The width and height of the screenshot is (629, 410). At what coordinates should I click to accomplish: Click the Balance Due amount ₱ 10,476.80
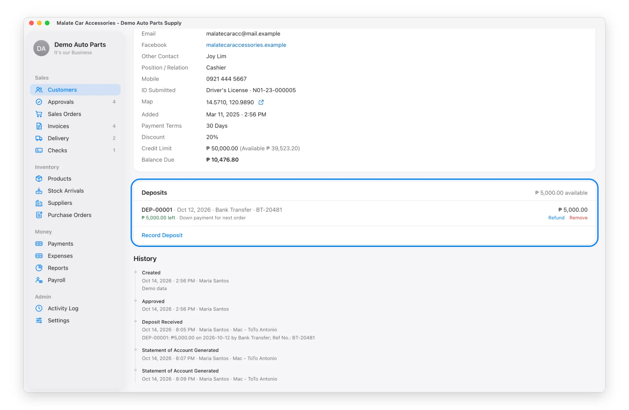pos(223,160)
